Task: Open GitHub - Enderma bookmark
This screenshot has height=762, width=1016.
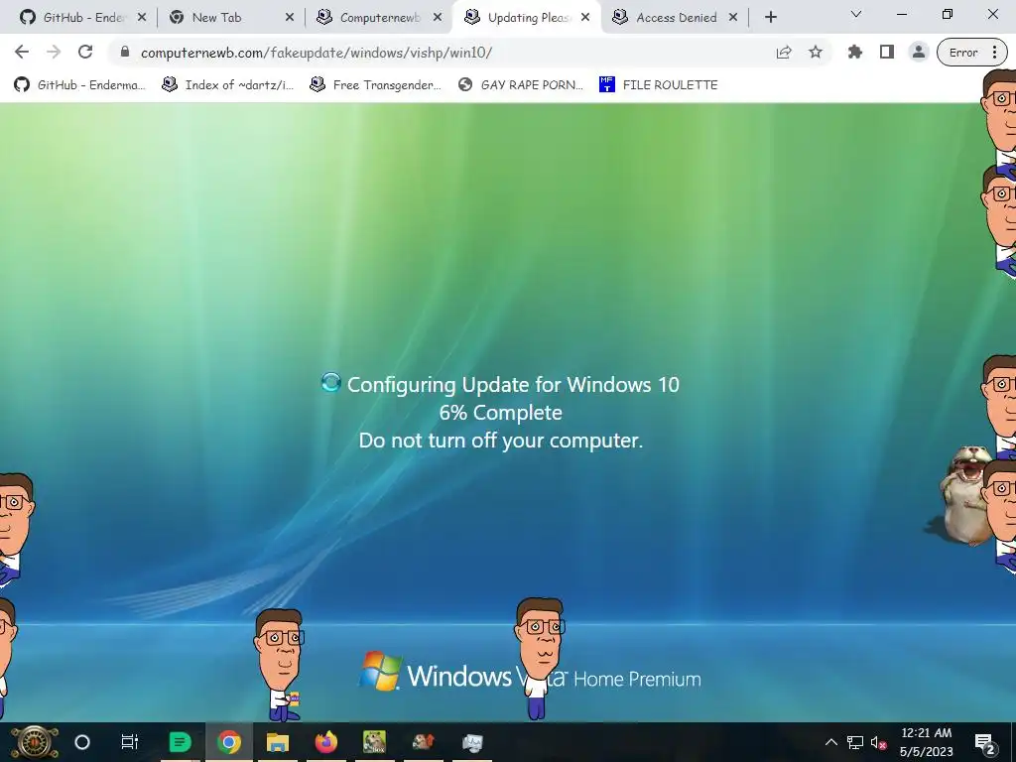Action: (79, 85)
